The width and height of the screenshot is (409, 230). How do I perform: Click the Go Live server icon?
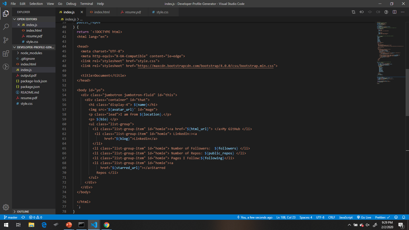pos(364,217)
